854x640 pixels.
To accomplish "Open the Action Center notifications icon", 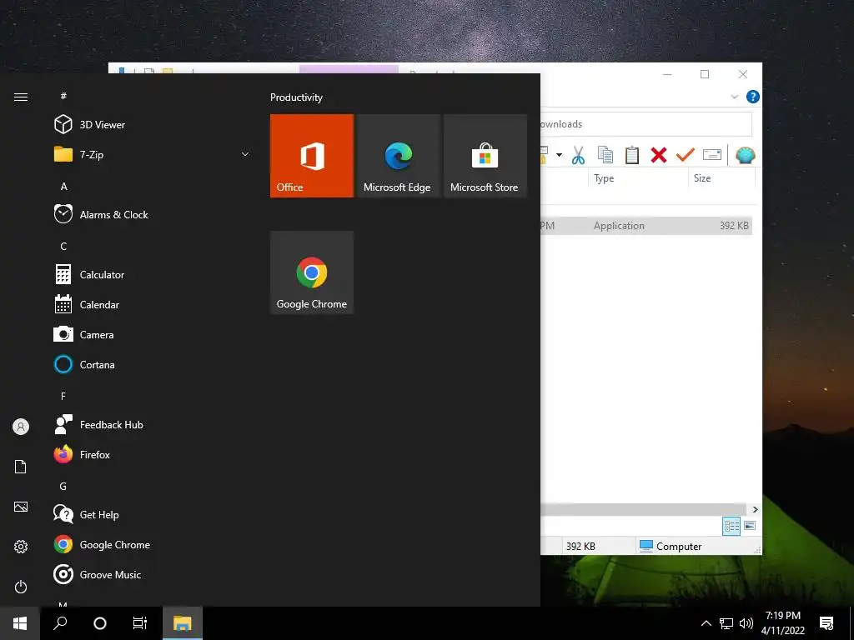I will click(x=826, y=623).
